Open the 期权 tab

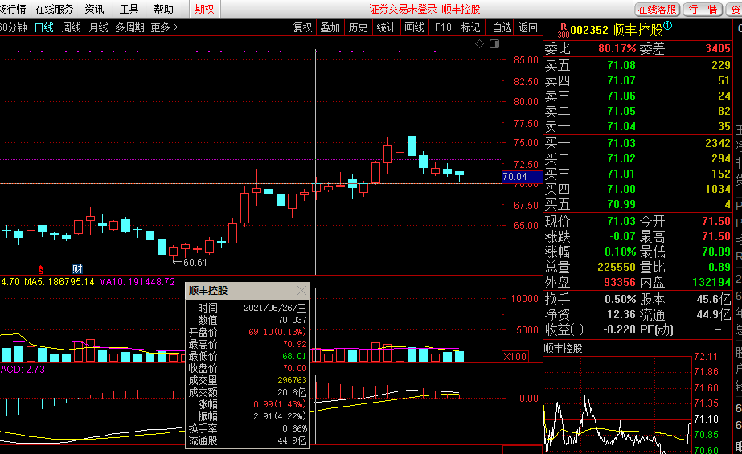click(204, 9)
